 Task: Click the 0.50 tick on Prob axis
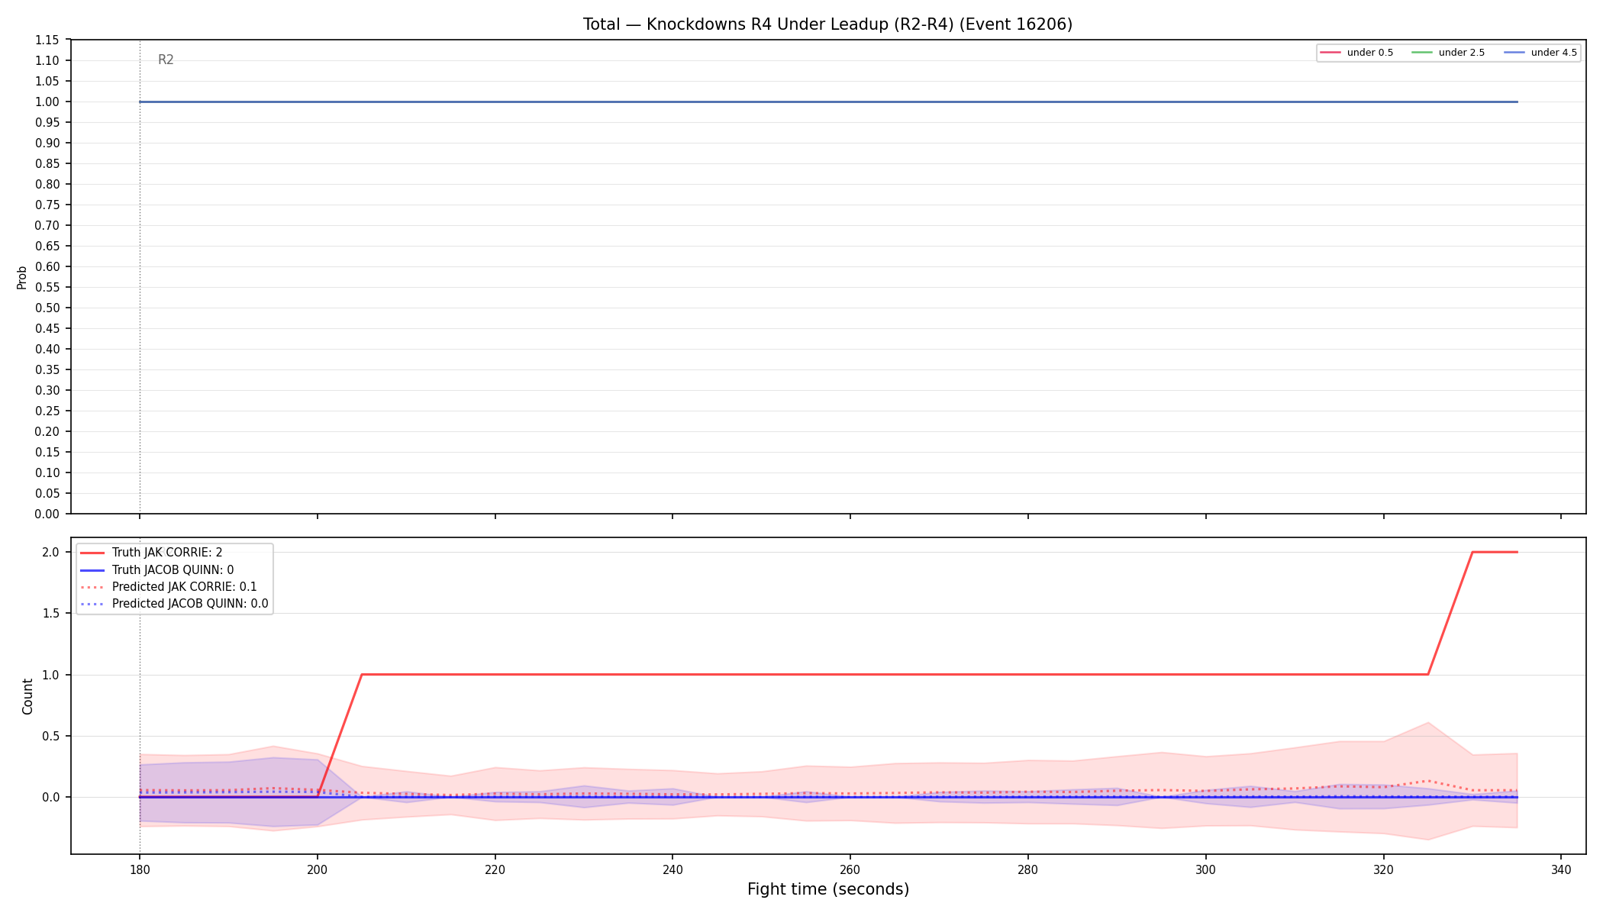(x=47, y=308)
